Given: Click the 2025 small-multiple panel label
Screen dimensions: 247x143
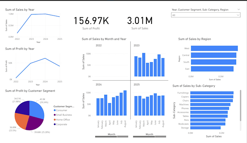Looking at the screenshot, I should coord(137,85).
